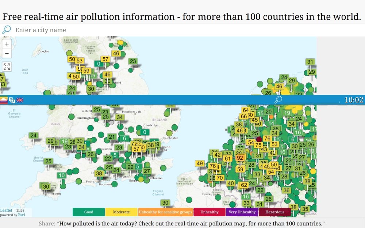The width and height of the screenshot is (365, 228).
Task: Open the Esri tiles link
Action: (x=22, y=215)
